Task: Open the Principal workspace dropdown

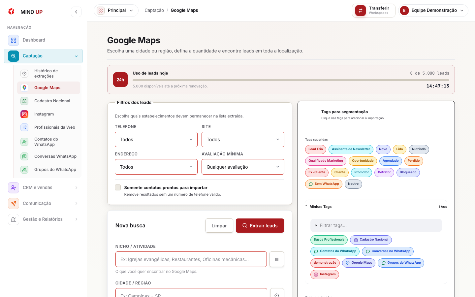Action: 116,11
